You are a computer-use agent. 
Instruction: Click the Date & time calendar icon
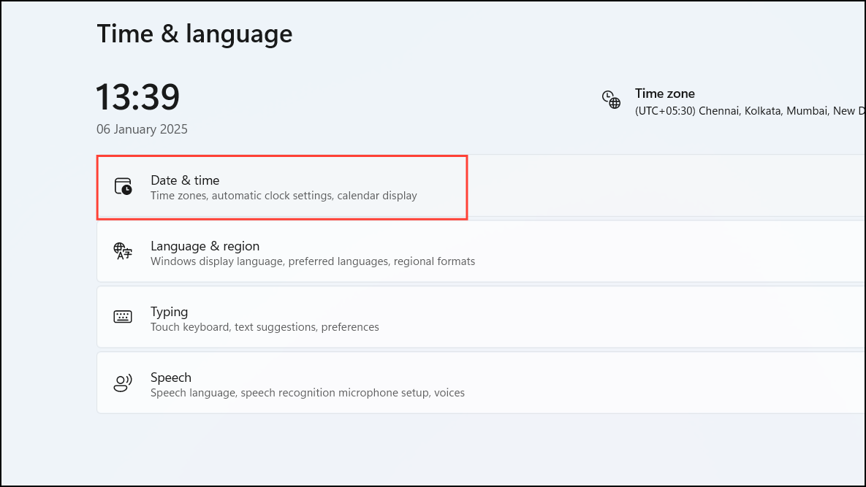(123, 186)
